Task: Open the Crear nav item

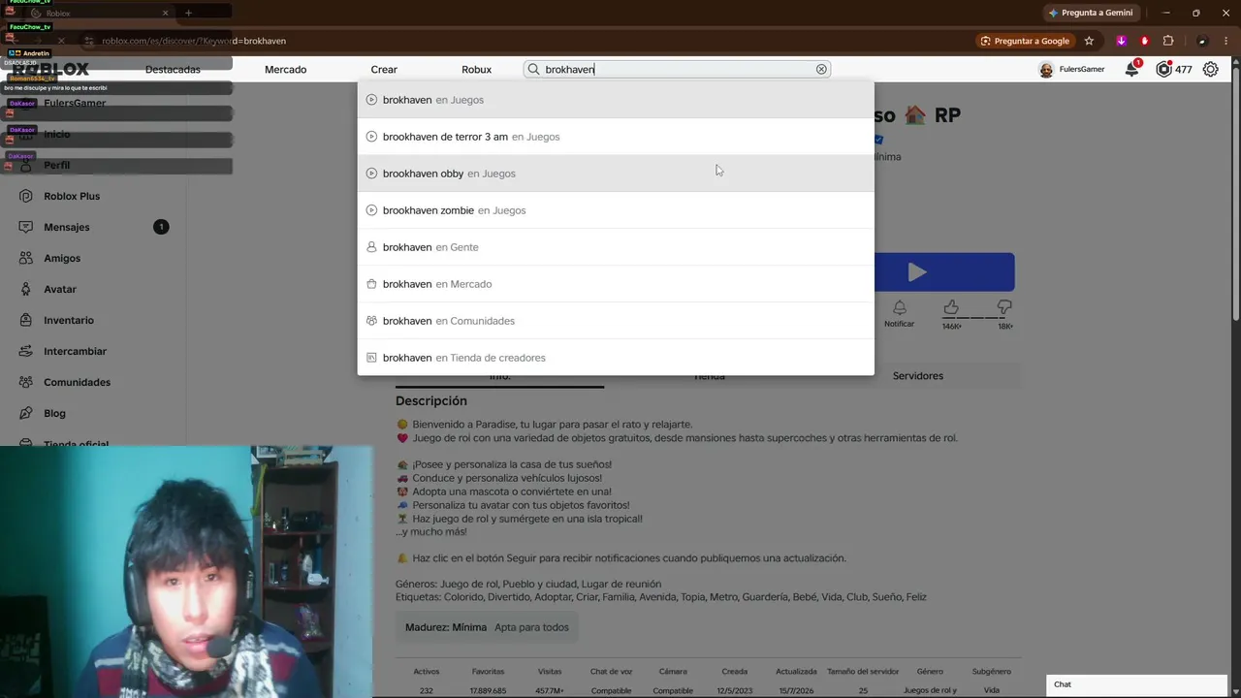Action: pyautogui.click(x=384, y=70)
